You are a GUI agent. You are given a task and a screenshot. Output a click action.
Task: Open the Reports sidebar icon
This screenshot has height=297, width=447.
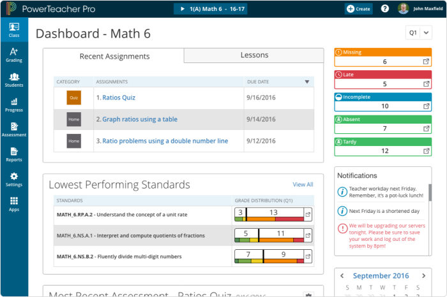pos(13,154)
